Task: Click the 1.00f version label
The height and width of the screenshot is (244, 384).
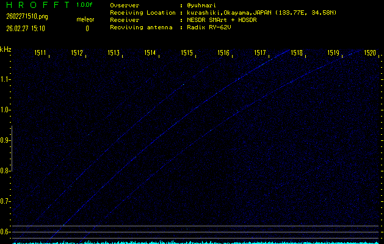Action: pyautogui.click(x=85, y=5)
